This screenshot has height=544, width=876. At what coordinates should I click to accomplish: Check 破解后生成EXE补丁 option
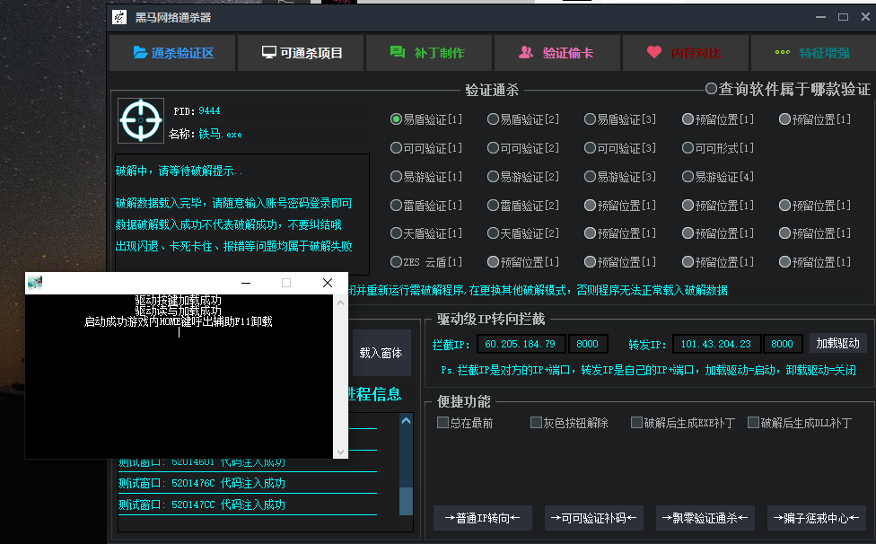coord(636,422)
